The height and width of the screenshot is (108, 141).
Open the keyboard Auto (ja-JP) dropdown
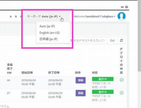coord(44,16)
